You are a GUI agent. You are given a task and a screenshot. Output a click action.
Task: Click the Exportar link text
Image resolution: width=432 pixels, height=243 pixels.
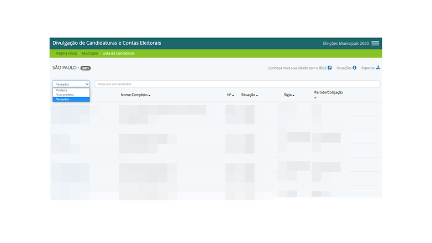(368, 68)
